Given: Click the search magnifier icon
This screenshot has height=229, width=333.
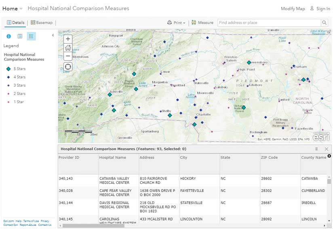Looking at the screenshot, I should coord(324,23).
